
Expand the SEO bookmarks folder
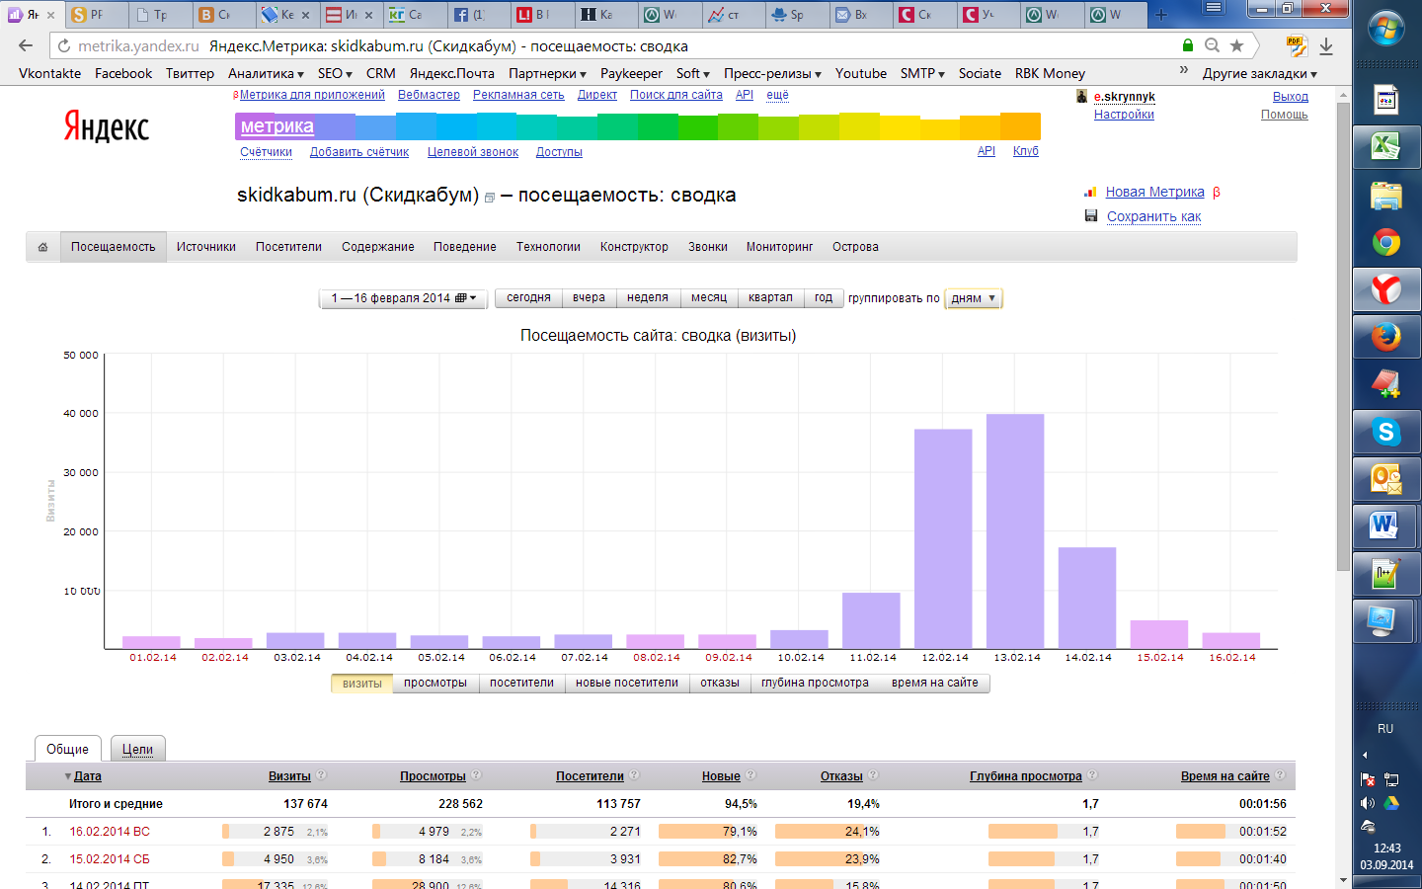[x=335, y=73]
